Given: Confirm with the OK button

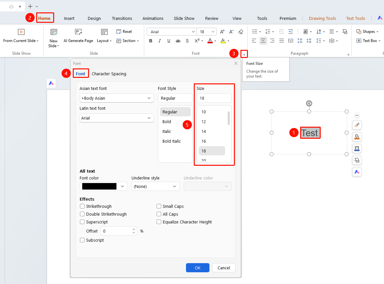Looking at the screenshot, I should click(x=198, y=268).
